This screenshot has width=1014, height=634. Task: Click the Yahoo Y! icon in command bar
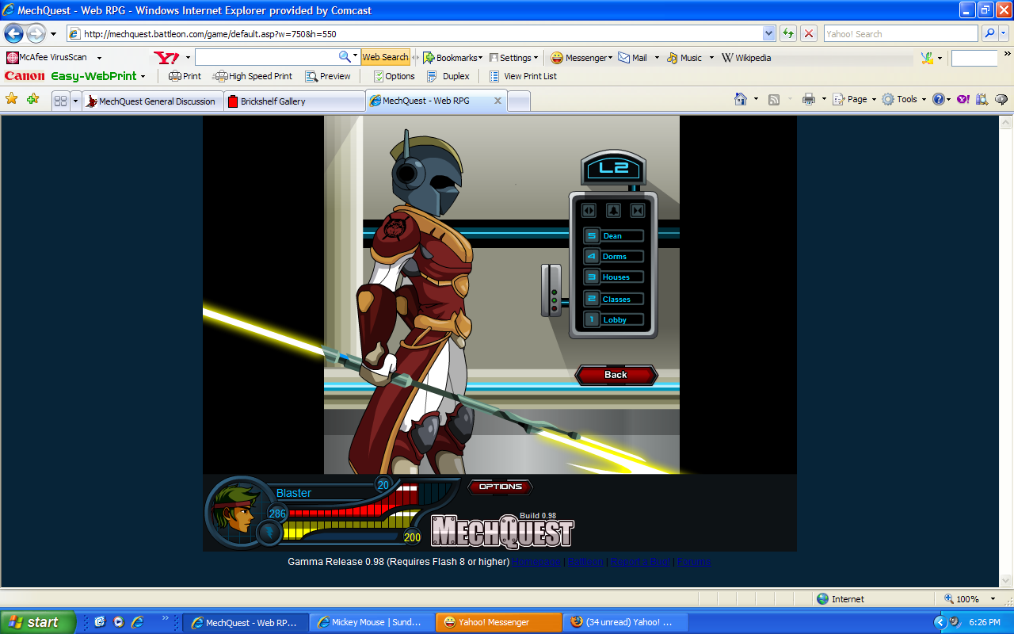click(963, 99)
